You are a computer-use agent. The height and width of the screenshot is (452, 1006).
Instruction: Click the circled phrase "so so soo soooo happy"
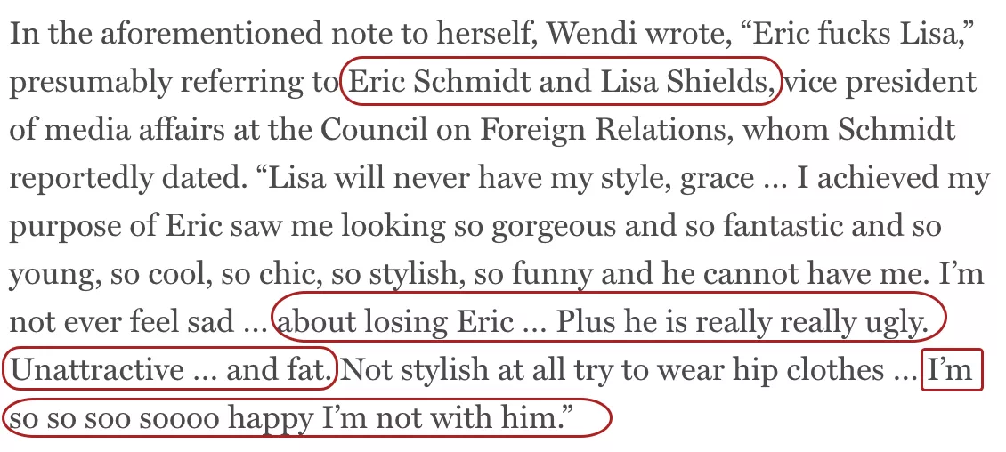point(162,419)
